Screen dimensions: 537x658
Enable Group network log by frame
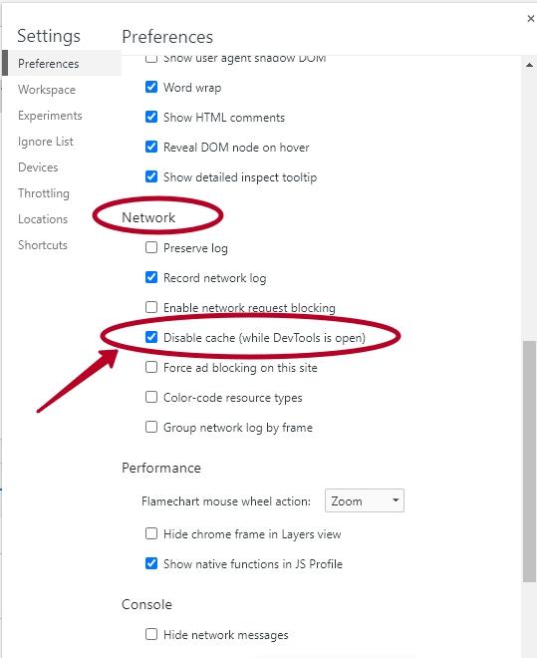[x=151, y=427]
